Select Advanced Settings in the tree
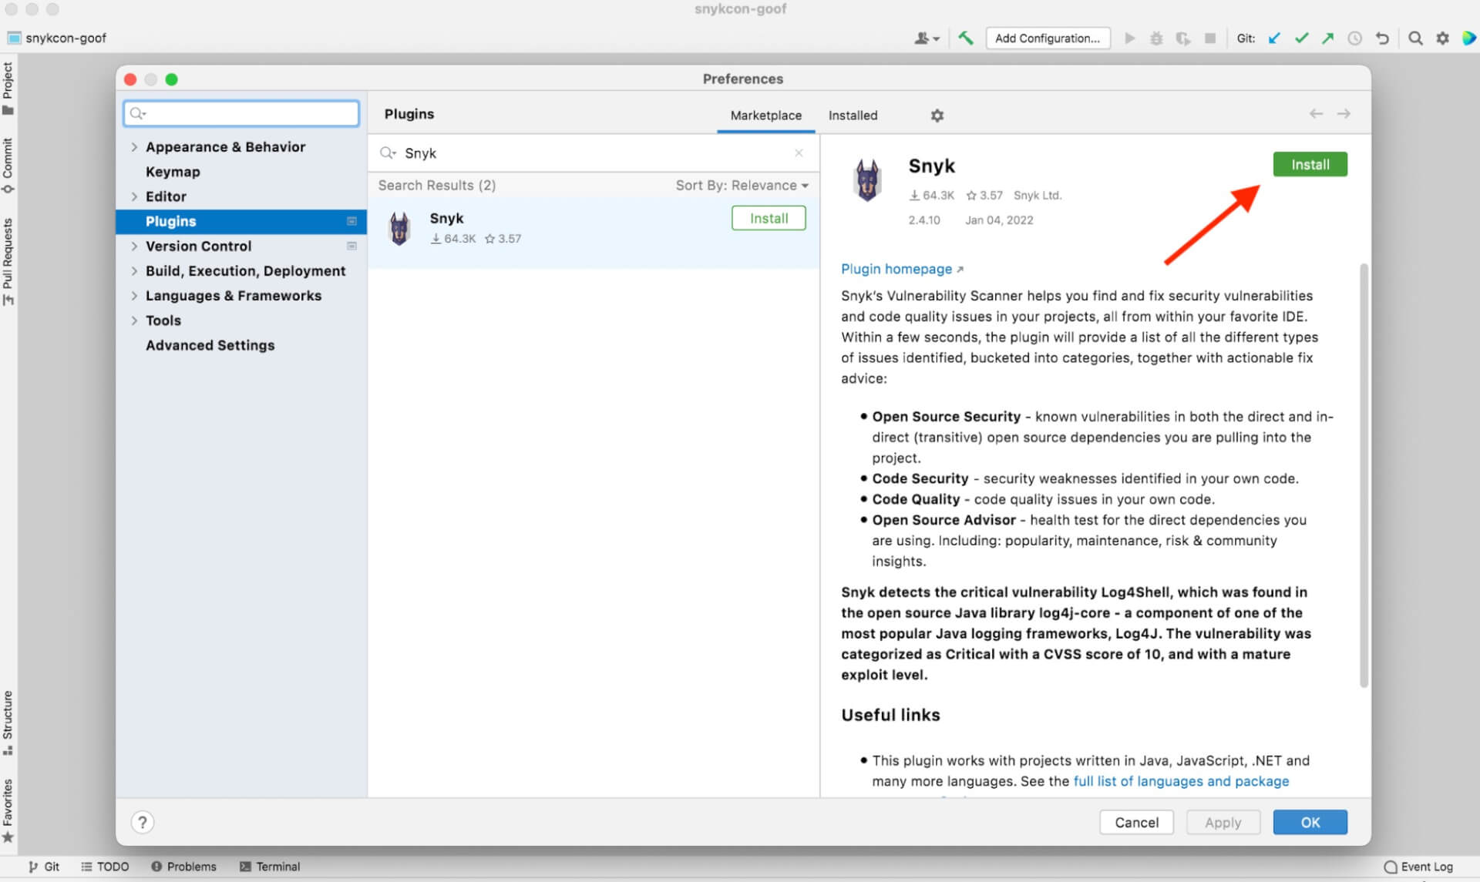 [210, 345]
